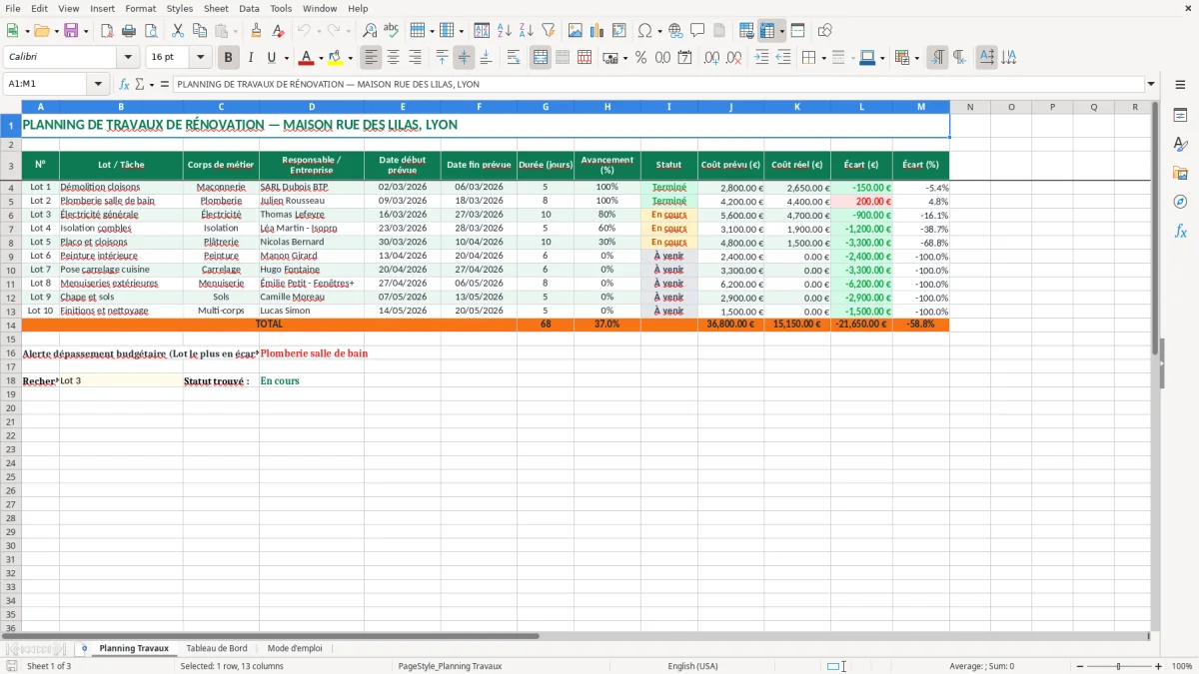Image resolution: width=1199 pixels, height=674 pixels.
Task: Click the Clear Direct Formatting icon
Action: click(x=278, y=31)
